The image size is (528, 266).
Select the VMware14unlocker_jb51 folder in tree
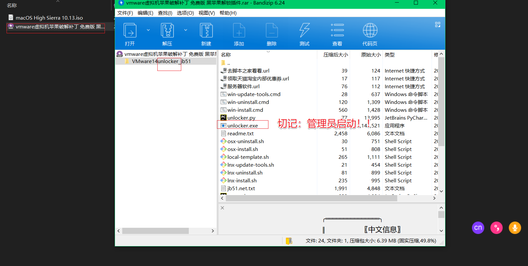(x=161, y=61)
